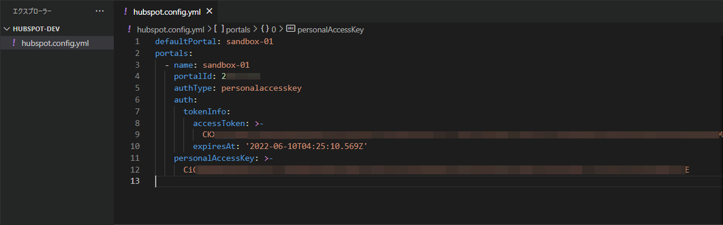Click the 'auth:' key on line 6
The width and height of the screenshot is (723, 225).
186,100
